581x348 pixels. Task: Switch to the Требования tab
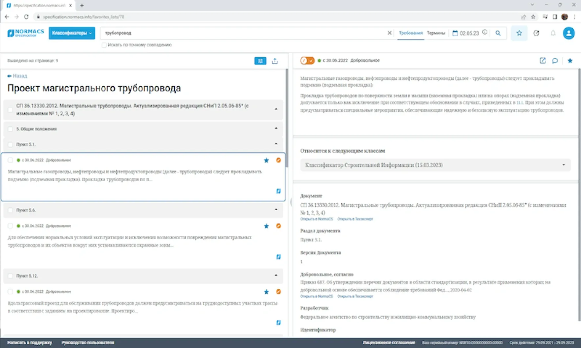(410, 33)
